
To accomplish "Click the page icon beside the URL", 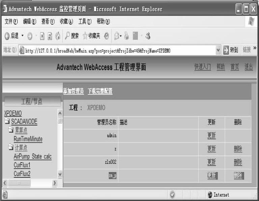I will [22, 50].
